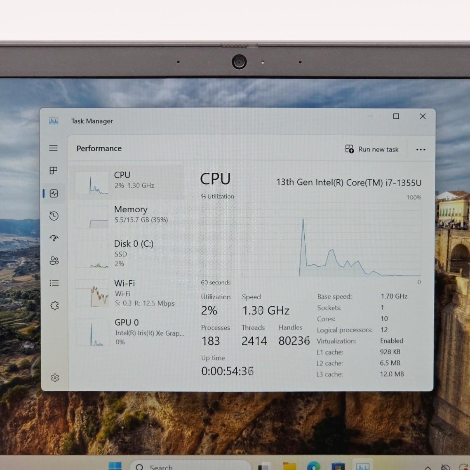Click the % Utilization label

pos(218,197)
